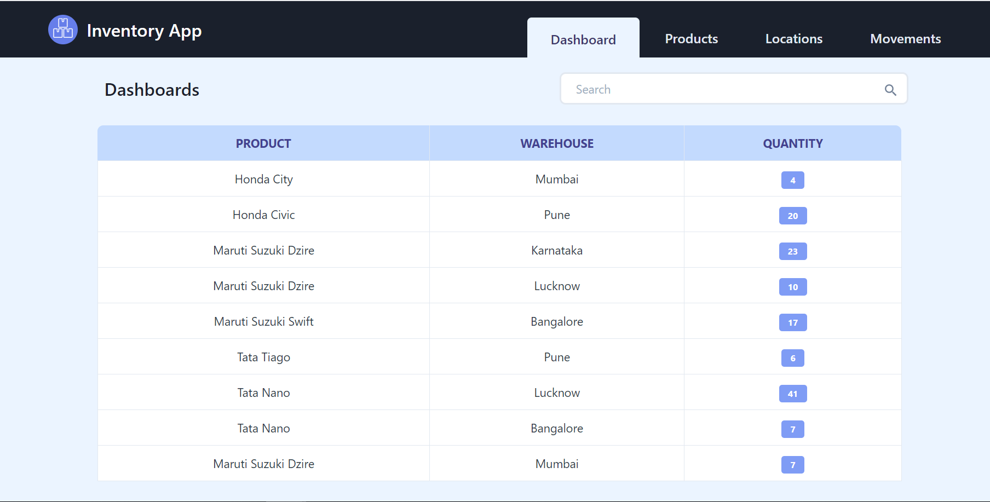Click Pune warehouse for Honda Civic
Viewport: 990px width, 502px height.
coord(557,215)
